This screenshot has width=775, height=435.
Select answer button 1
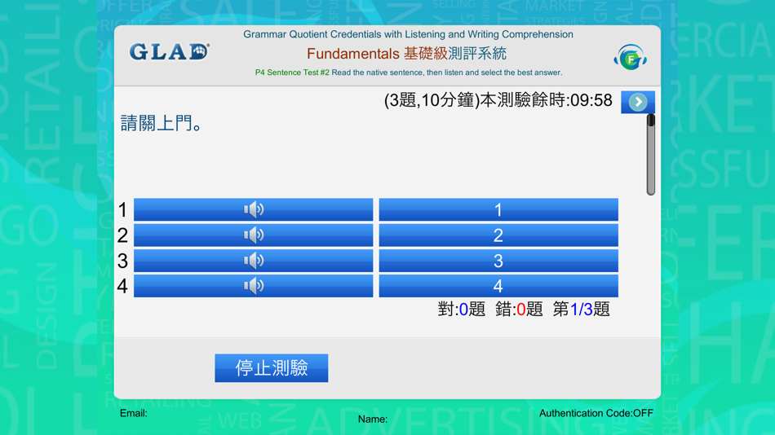click(498, 210)
